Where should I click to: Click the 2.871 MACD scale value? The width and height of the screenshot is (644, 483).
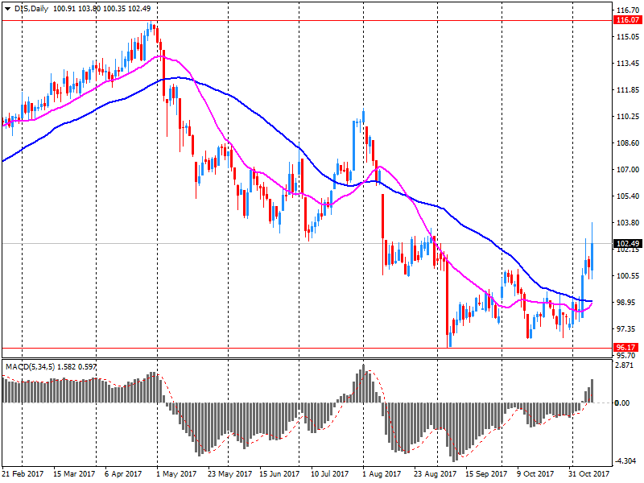625,365
